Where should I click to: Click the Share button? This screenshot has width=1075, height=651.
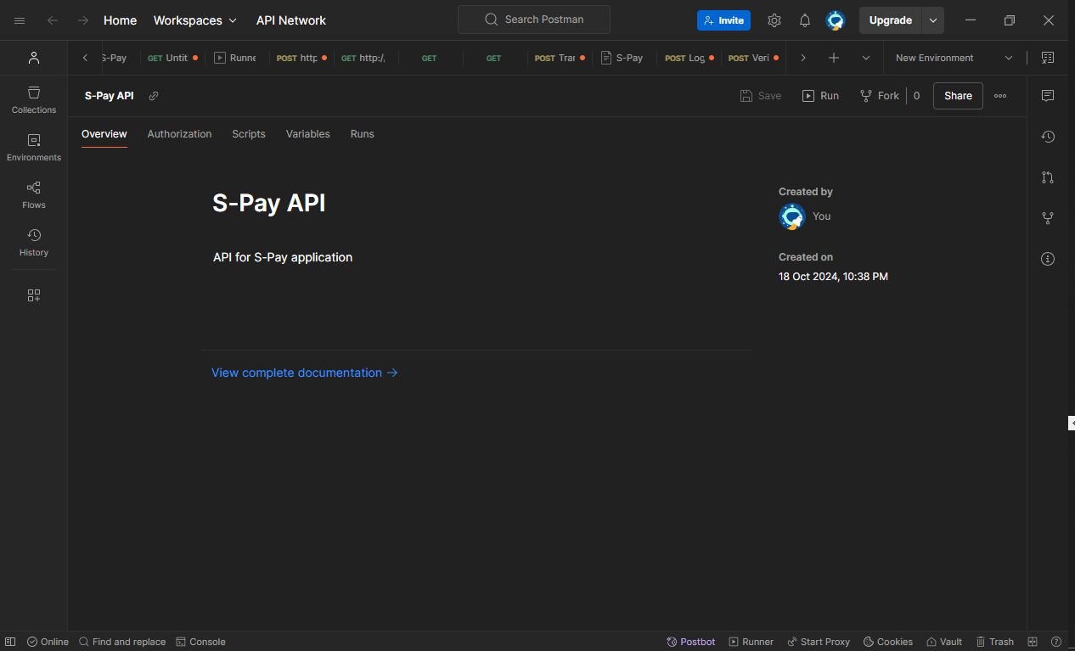(958, 96)
